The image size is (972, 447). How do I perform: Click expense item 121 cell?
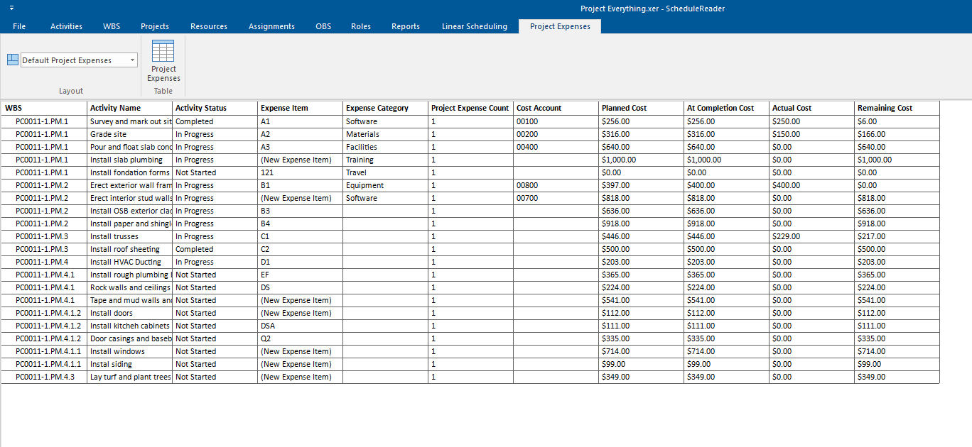pos(301,172)
